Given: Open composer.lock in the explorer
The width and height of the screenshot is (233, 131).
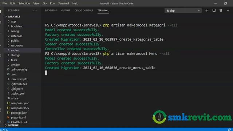Looking at the screenshot, I should [x=20, y=108].
